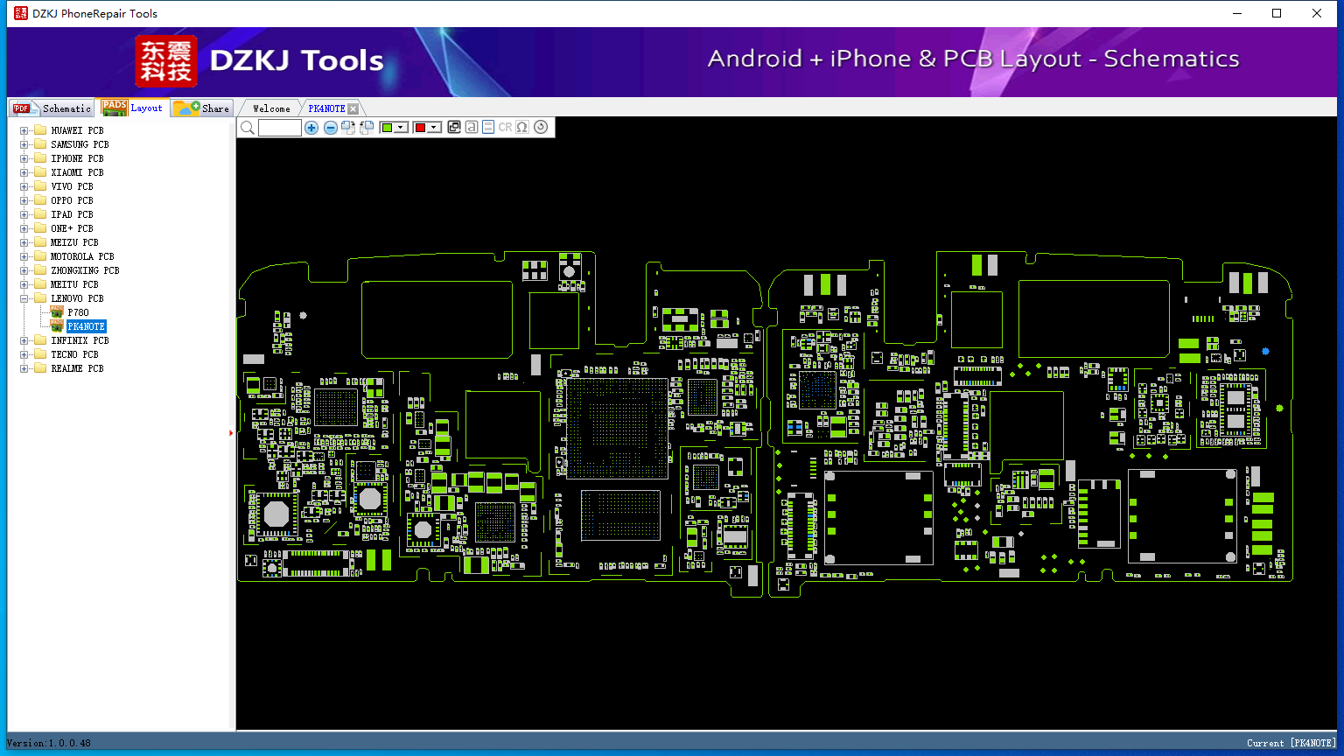Select MOTOROLA PCB tree item

click(x=82, y=256)
